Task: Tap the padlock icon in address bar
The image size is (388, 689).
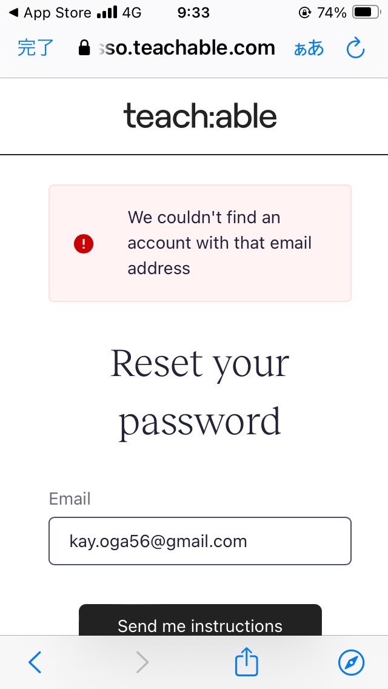Action: point(84,48)
